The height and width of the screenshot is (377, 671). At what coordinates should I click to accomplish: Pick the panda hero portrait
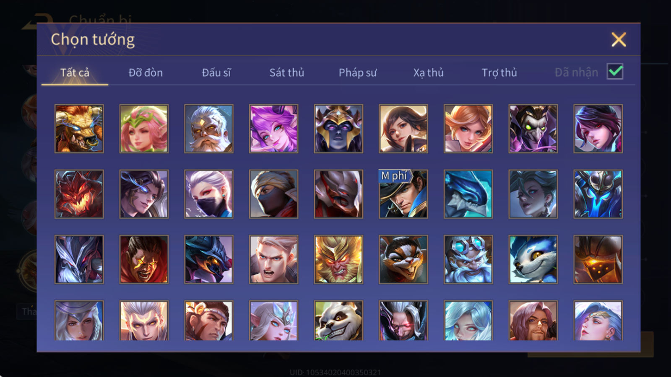pyautogui.click(x=338, y=320)
